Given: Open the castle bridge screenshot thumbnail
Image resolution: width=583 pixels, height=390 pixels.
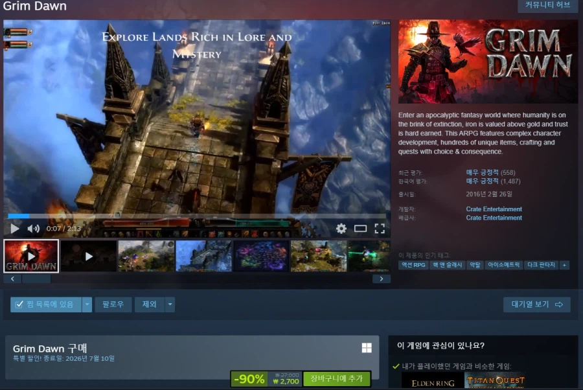Looking at the screenshot, I should coord(204,256).
